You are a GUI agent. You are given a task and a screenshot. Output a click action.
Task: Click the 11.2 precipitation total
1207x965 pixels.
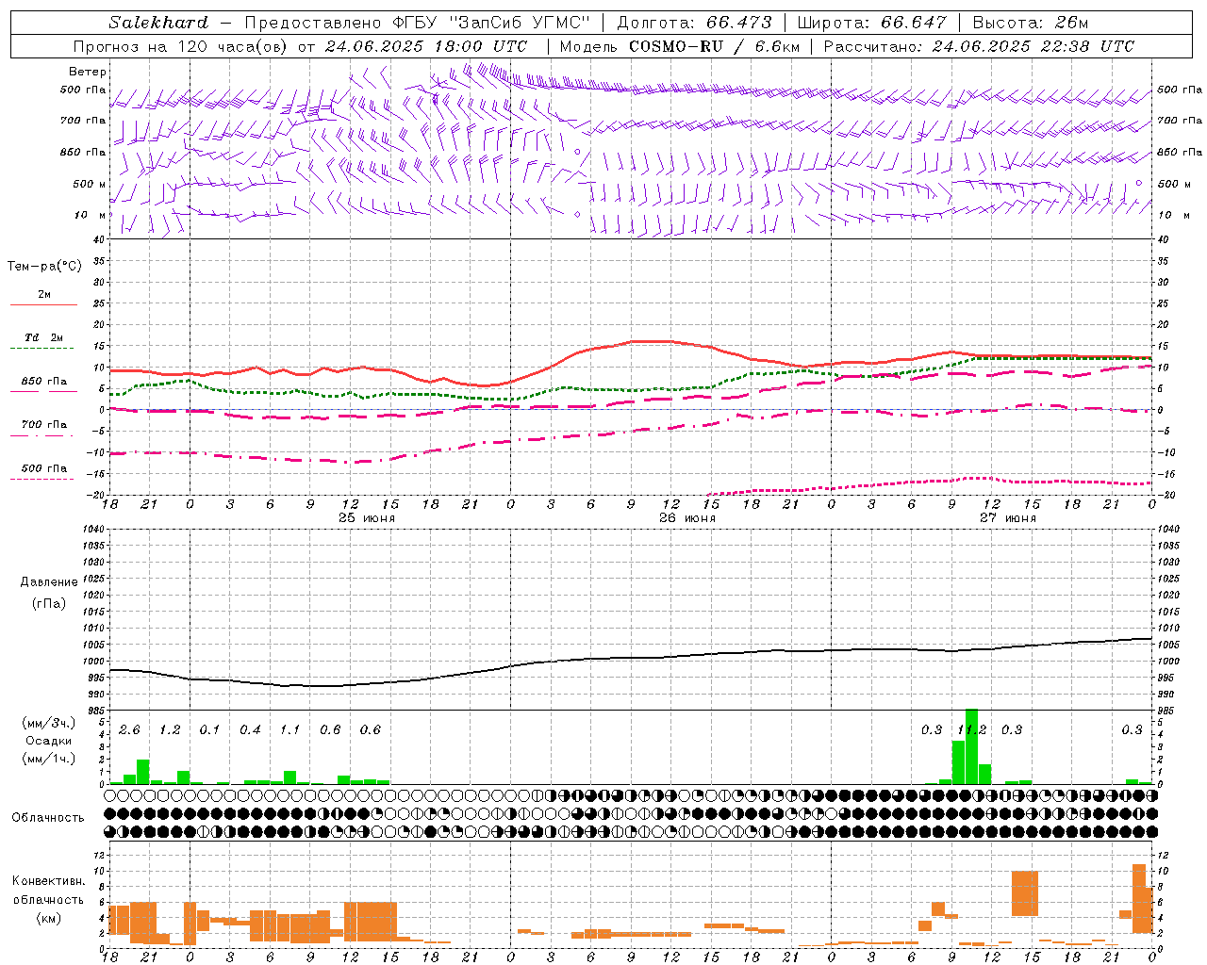pos(971,730)
